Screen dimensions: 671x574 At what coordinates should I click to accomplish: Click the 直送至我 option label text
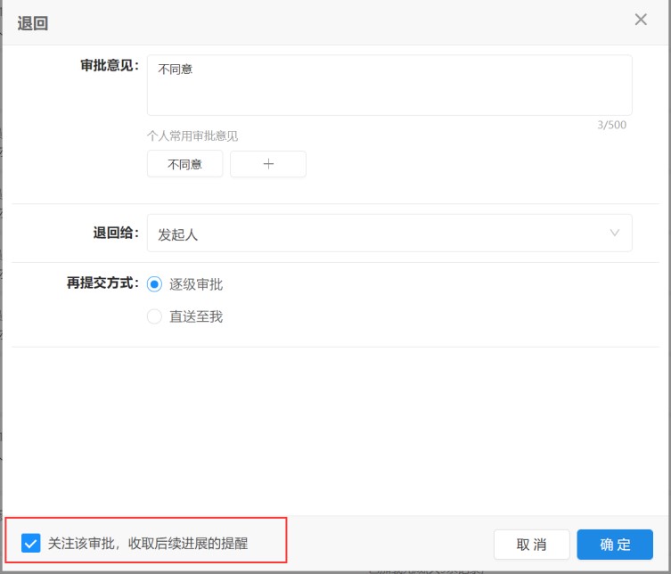click(196, 316)
